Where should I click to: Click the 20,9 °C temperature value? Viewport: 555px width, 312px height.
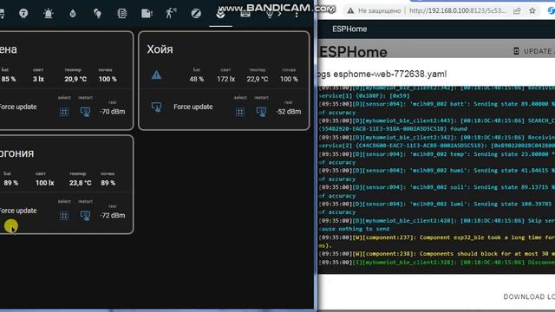point(75,79)
